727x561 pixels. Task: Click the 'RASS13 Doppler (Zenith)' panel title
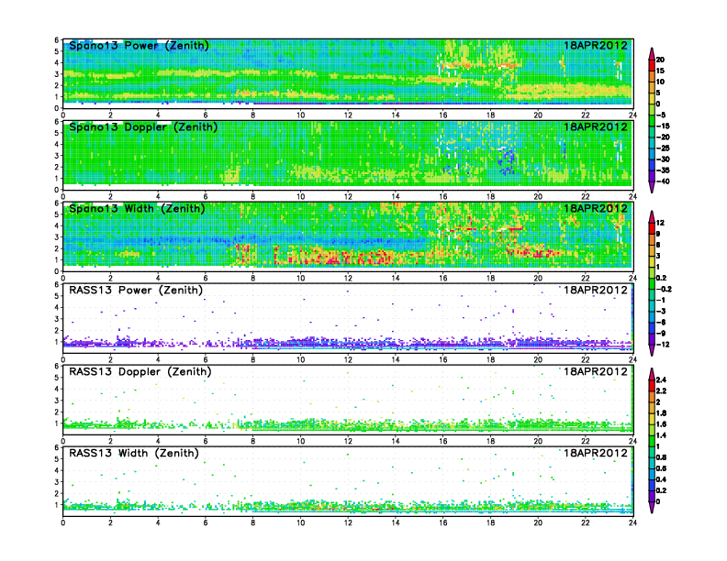[x=140, y=371]
